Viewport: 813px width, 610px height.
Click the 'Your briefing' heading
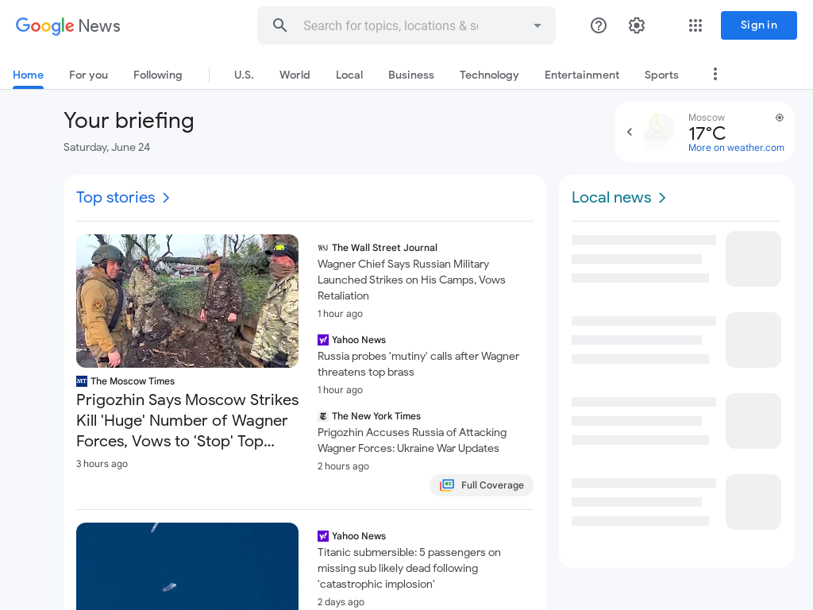129,121
